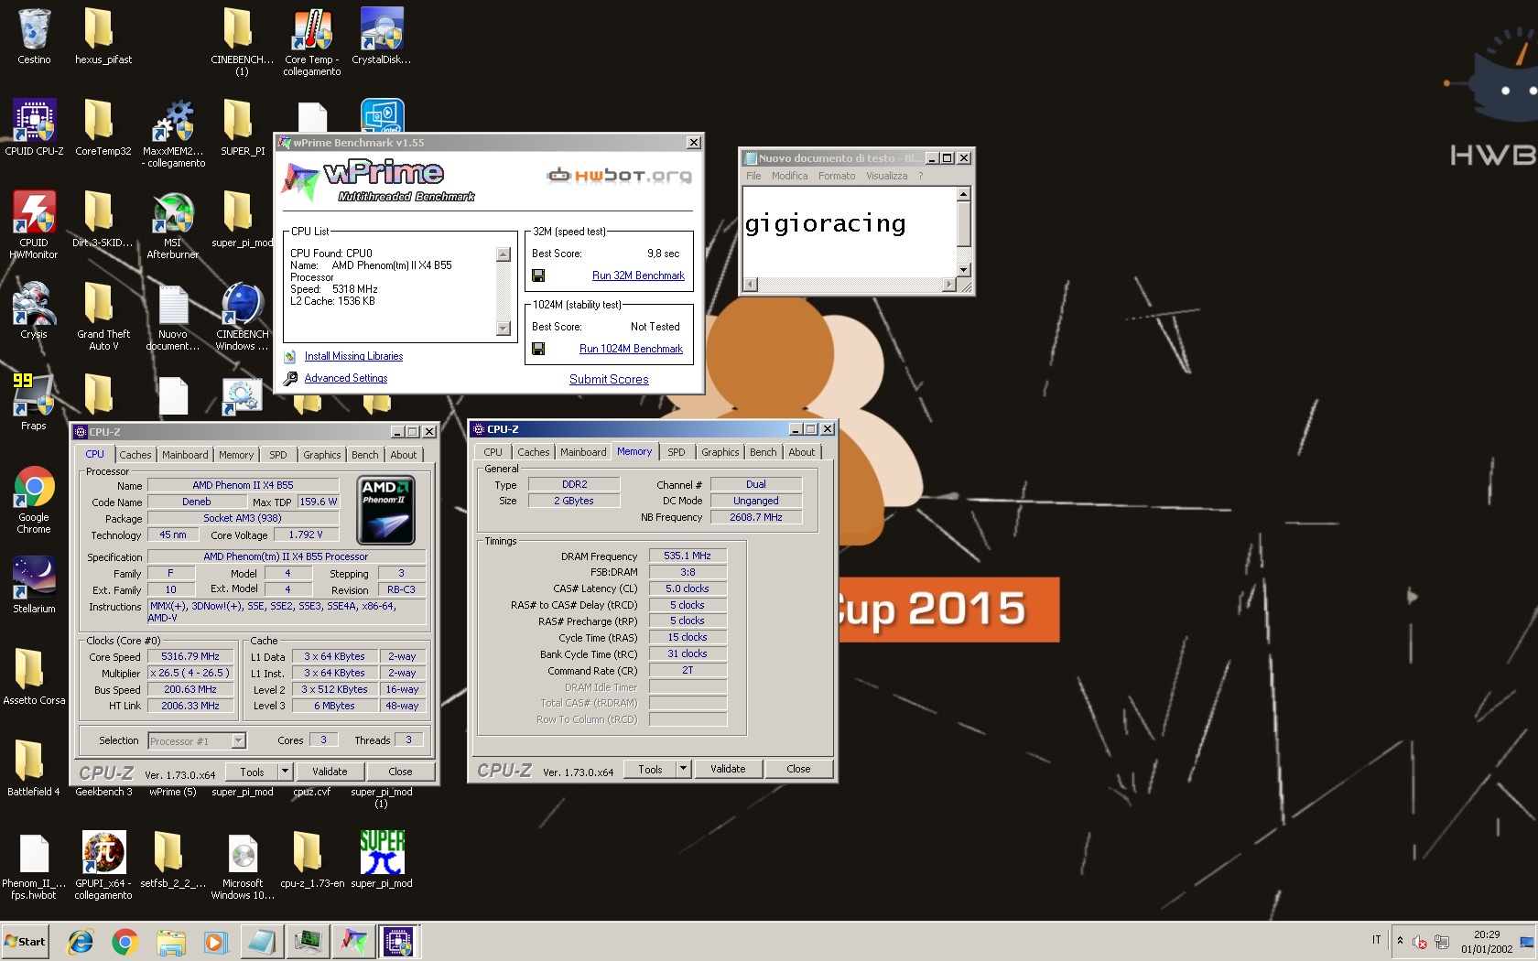
Task: Switch to CPU-Z taskbar button
Action: click(x=398, y=941)
